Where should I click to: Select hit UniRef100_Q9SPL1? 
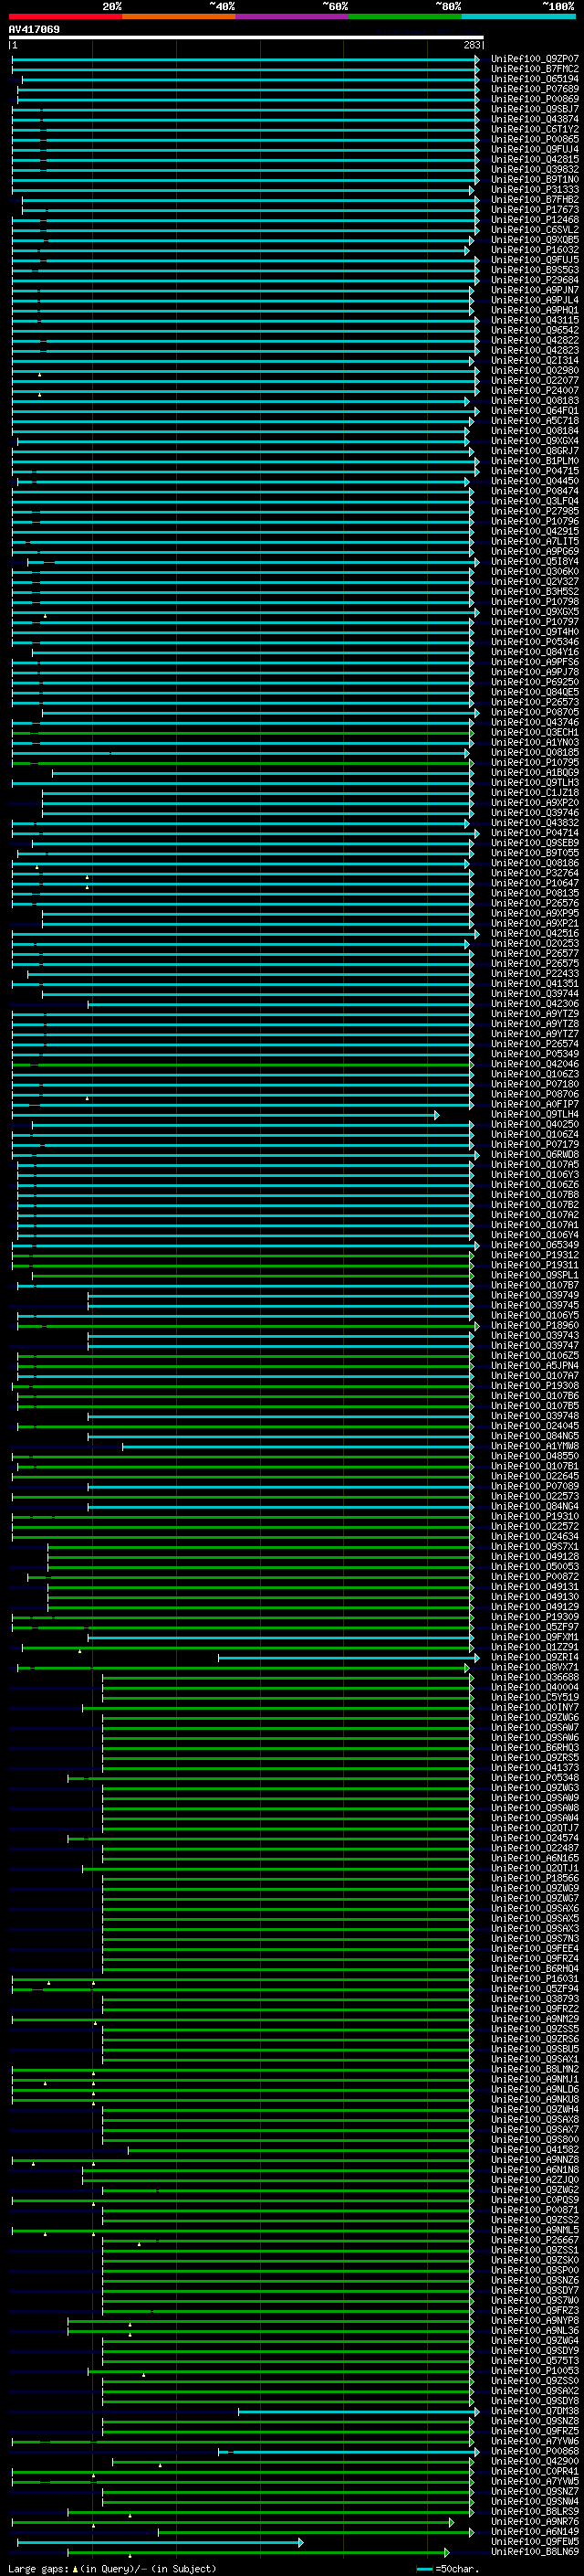coord(535,1275)
